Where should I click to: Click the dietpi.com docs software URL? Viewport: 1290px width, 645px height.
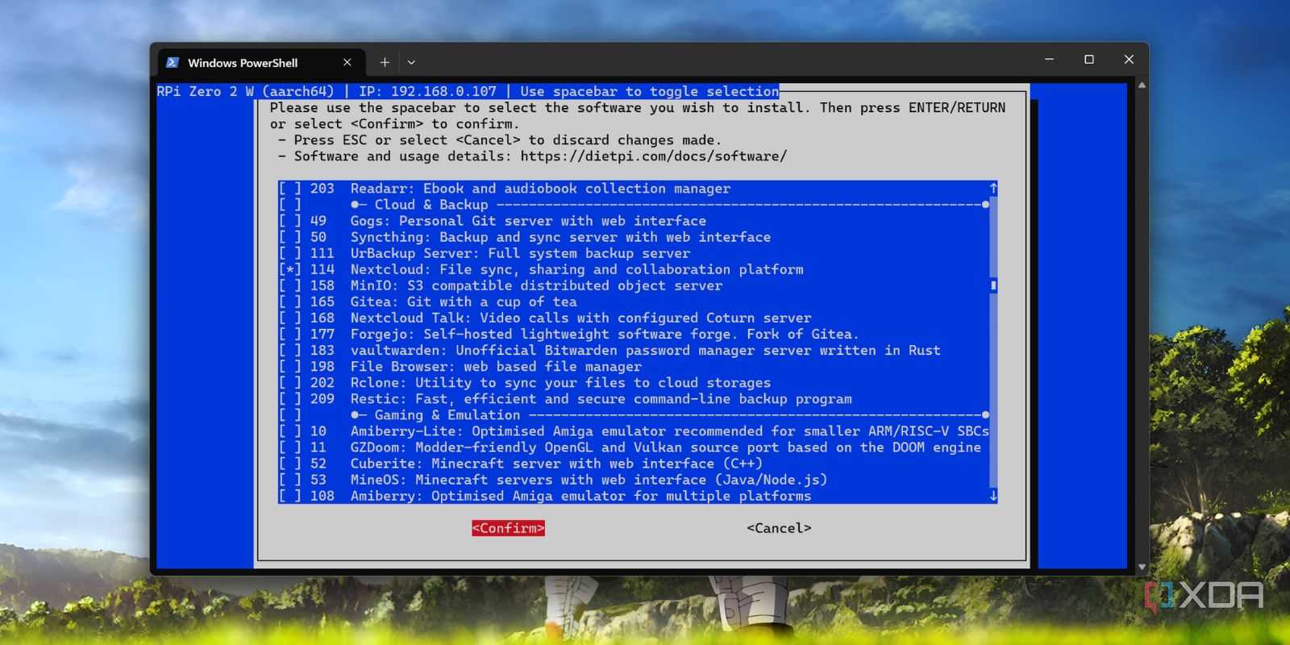click(654, 156)
